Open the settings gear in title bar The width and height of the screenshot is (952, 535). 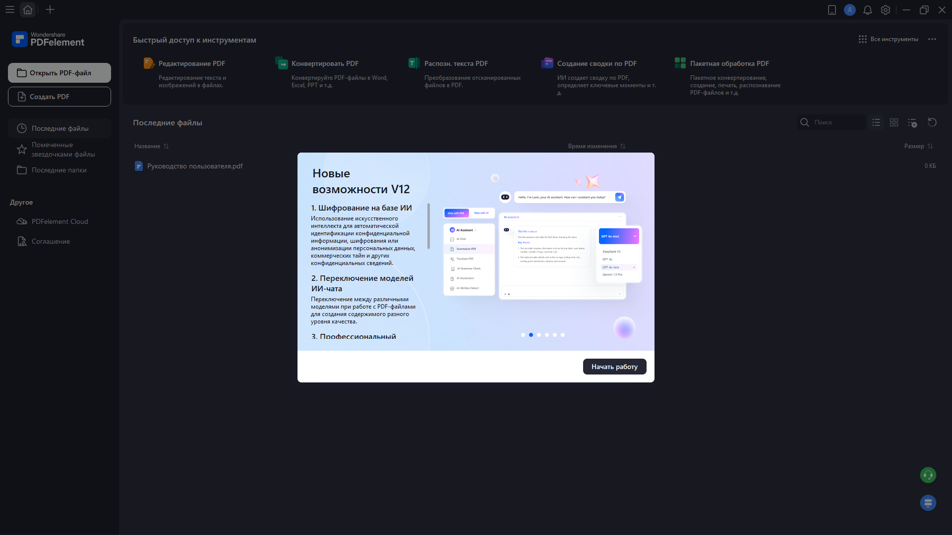[x=886, y=10]
